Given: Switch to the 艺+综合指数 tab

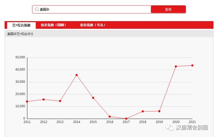Looking at the screenshot, I should pos(21,25).
